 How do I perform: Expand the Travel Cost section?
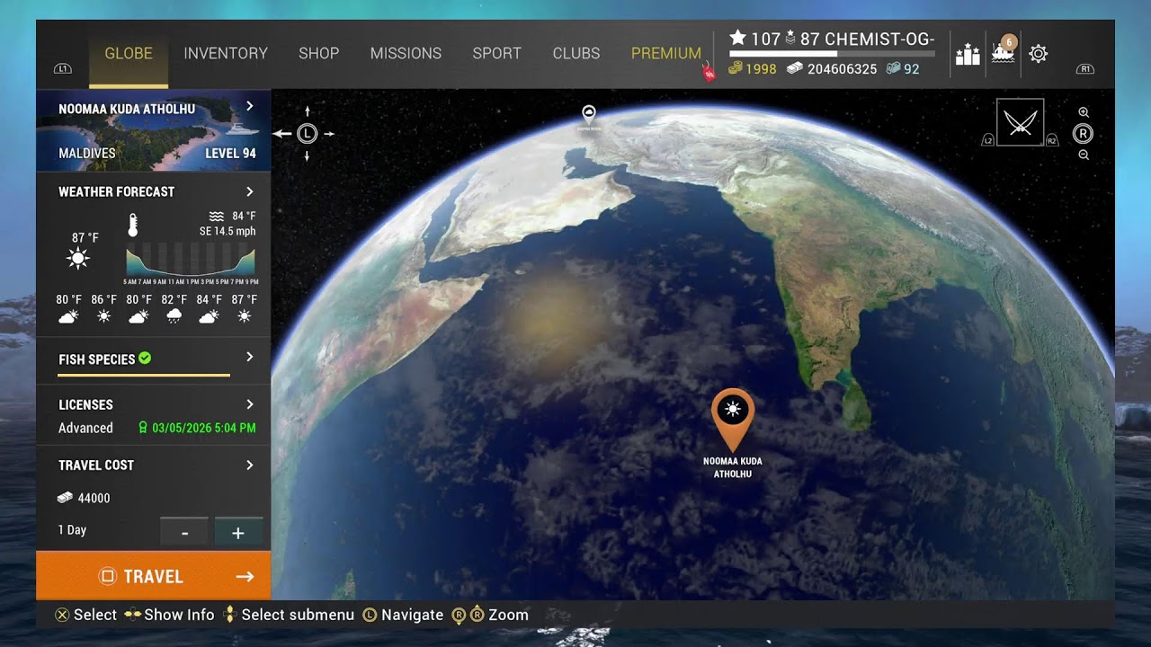pyautogui.click(x=249, y=465)
